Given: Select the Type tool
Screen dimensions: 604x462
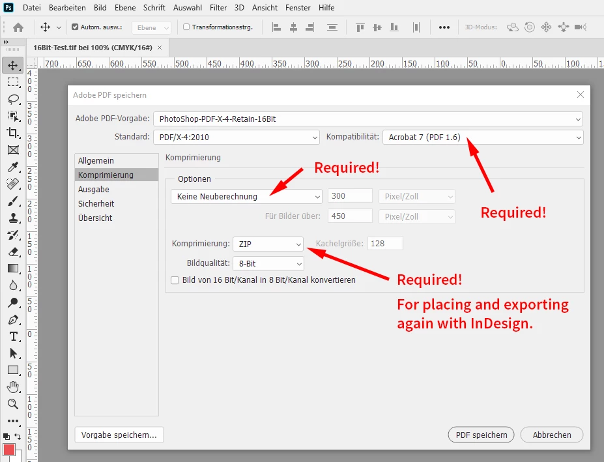Looking at the screenshot, I should pyautogui.click(x=13, y=336).
